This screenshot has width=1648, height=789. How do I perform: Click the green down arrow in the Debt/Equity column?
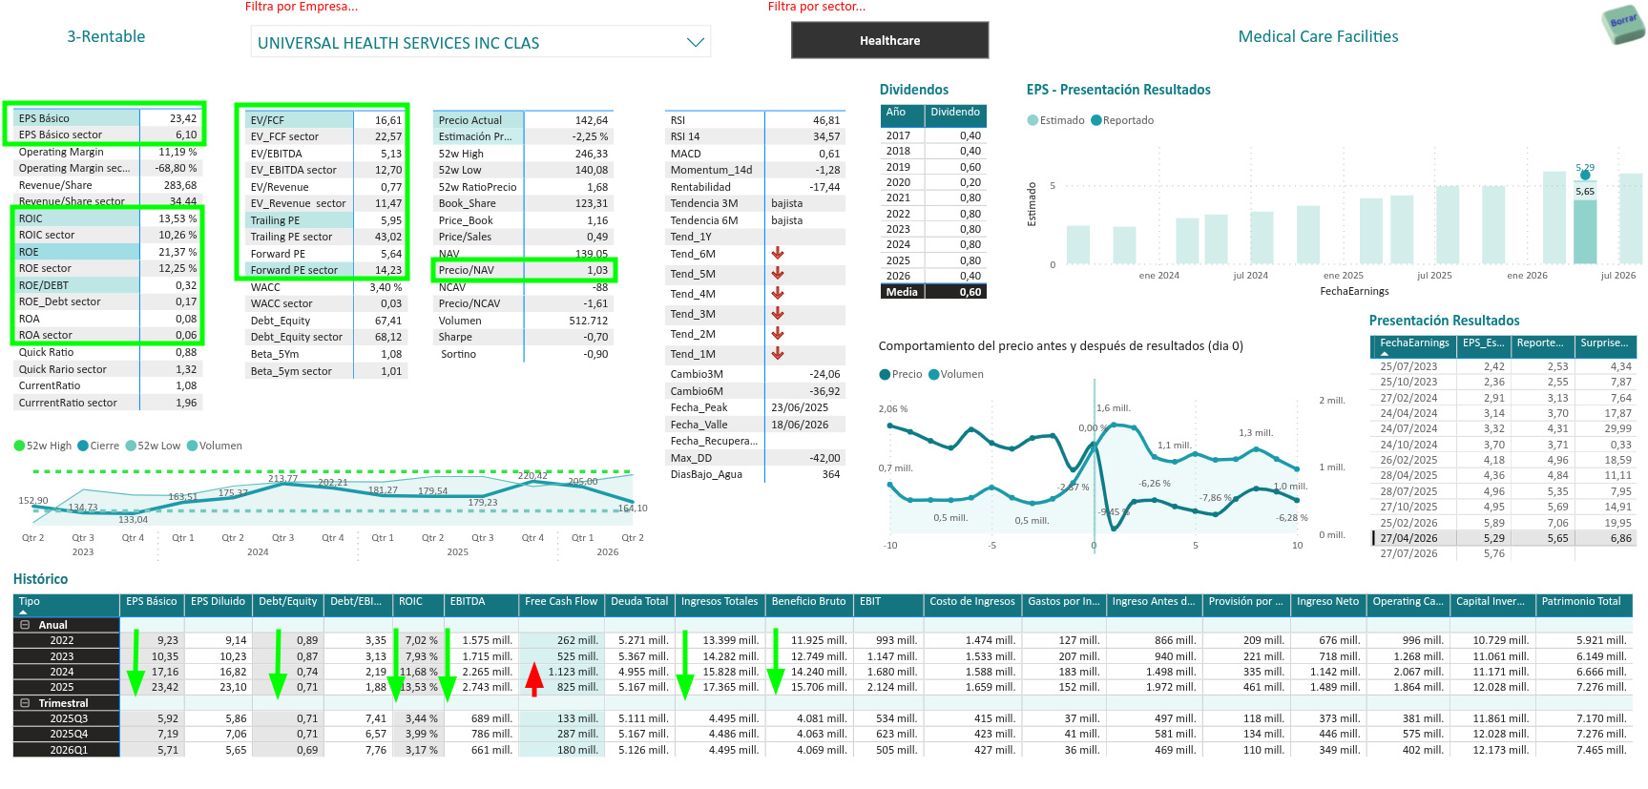(278, 664)
